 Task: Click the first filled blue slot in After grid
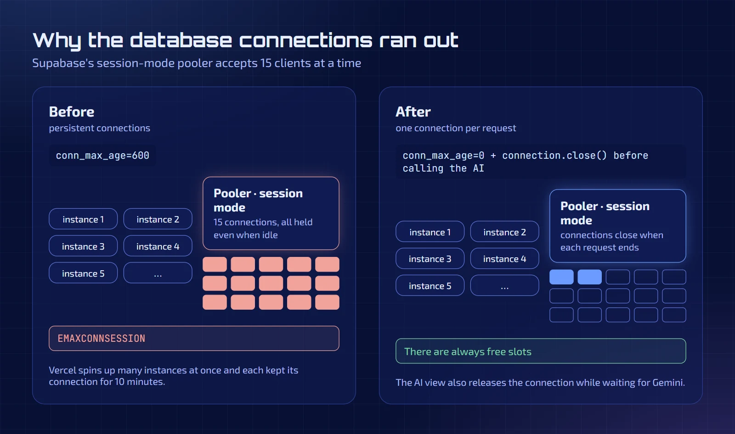pos(561,277)
